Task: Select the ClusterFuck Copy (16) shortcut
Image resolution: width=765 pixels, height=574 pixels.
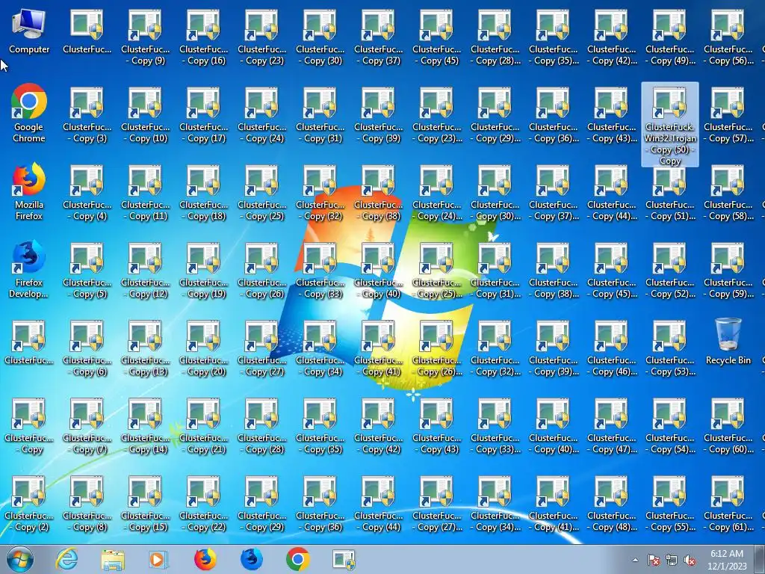Action: pos(203,37)
